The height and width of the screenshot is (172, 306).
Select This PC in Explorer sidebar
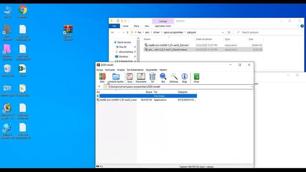pyautogui.click(x=122, y=47)
